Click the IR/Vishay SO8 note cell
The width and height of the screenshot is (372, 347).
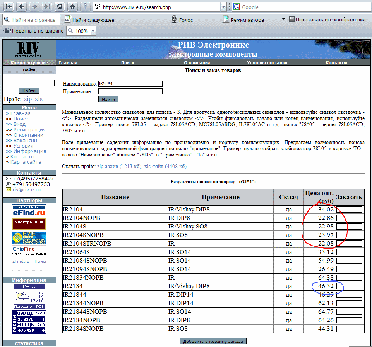(x=221, y=227)
